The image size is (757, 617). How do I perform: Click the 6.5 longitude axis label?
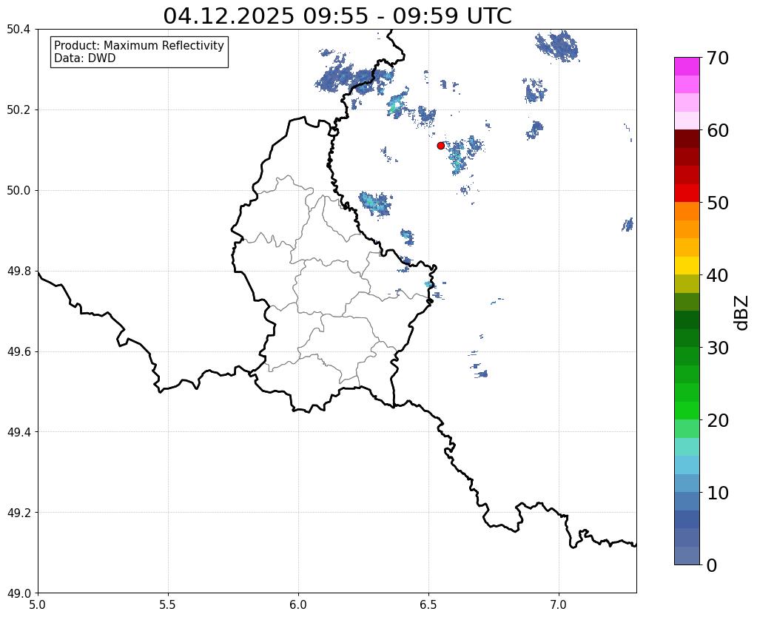(x=428, y=605)
